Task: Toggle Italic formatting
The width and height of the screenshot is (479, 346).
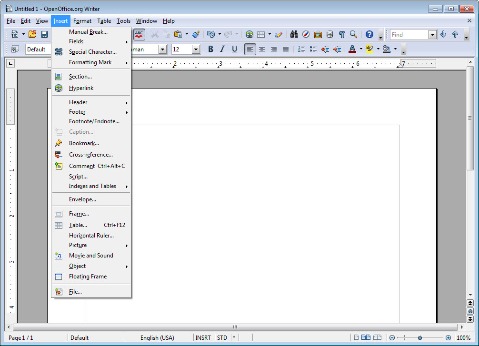Action: pos(222,49)
